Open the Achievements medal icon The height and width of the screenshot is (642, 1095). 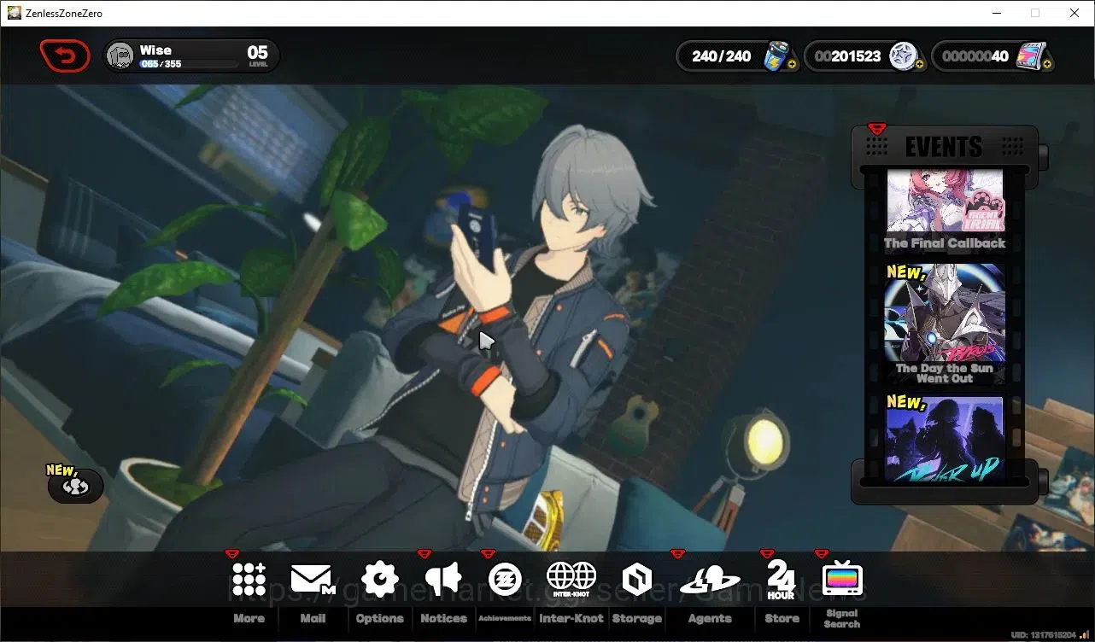click(505, 580)
